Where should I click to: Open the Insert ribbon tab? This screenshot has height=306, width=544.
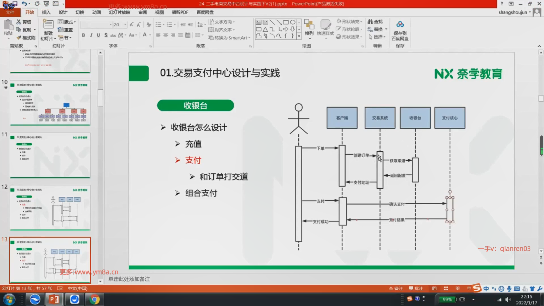pos(46,12)
